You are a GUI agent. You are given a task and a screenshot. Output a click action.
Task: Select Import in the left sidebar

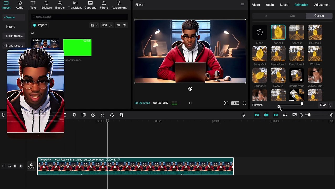(x=11, y=27)
